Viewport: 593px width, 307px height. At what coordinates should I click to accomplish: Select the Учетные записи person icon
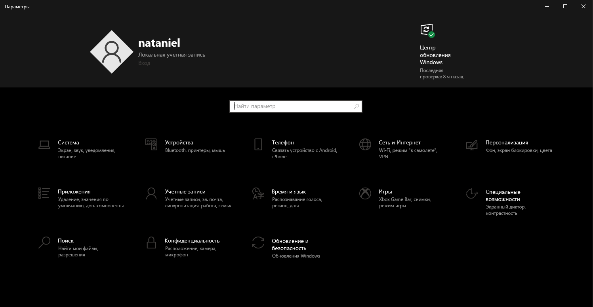(x=151, y=193)
